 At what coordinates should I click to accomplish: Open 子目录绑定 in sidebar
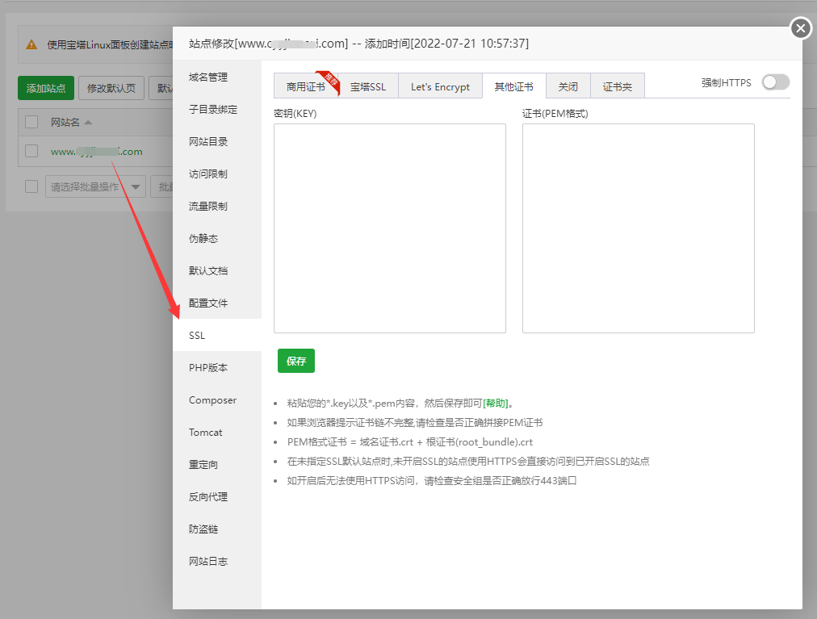217,110
